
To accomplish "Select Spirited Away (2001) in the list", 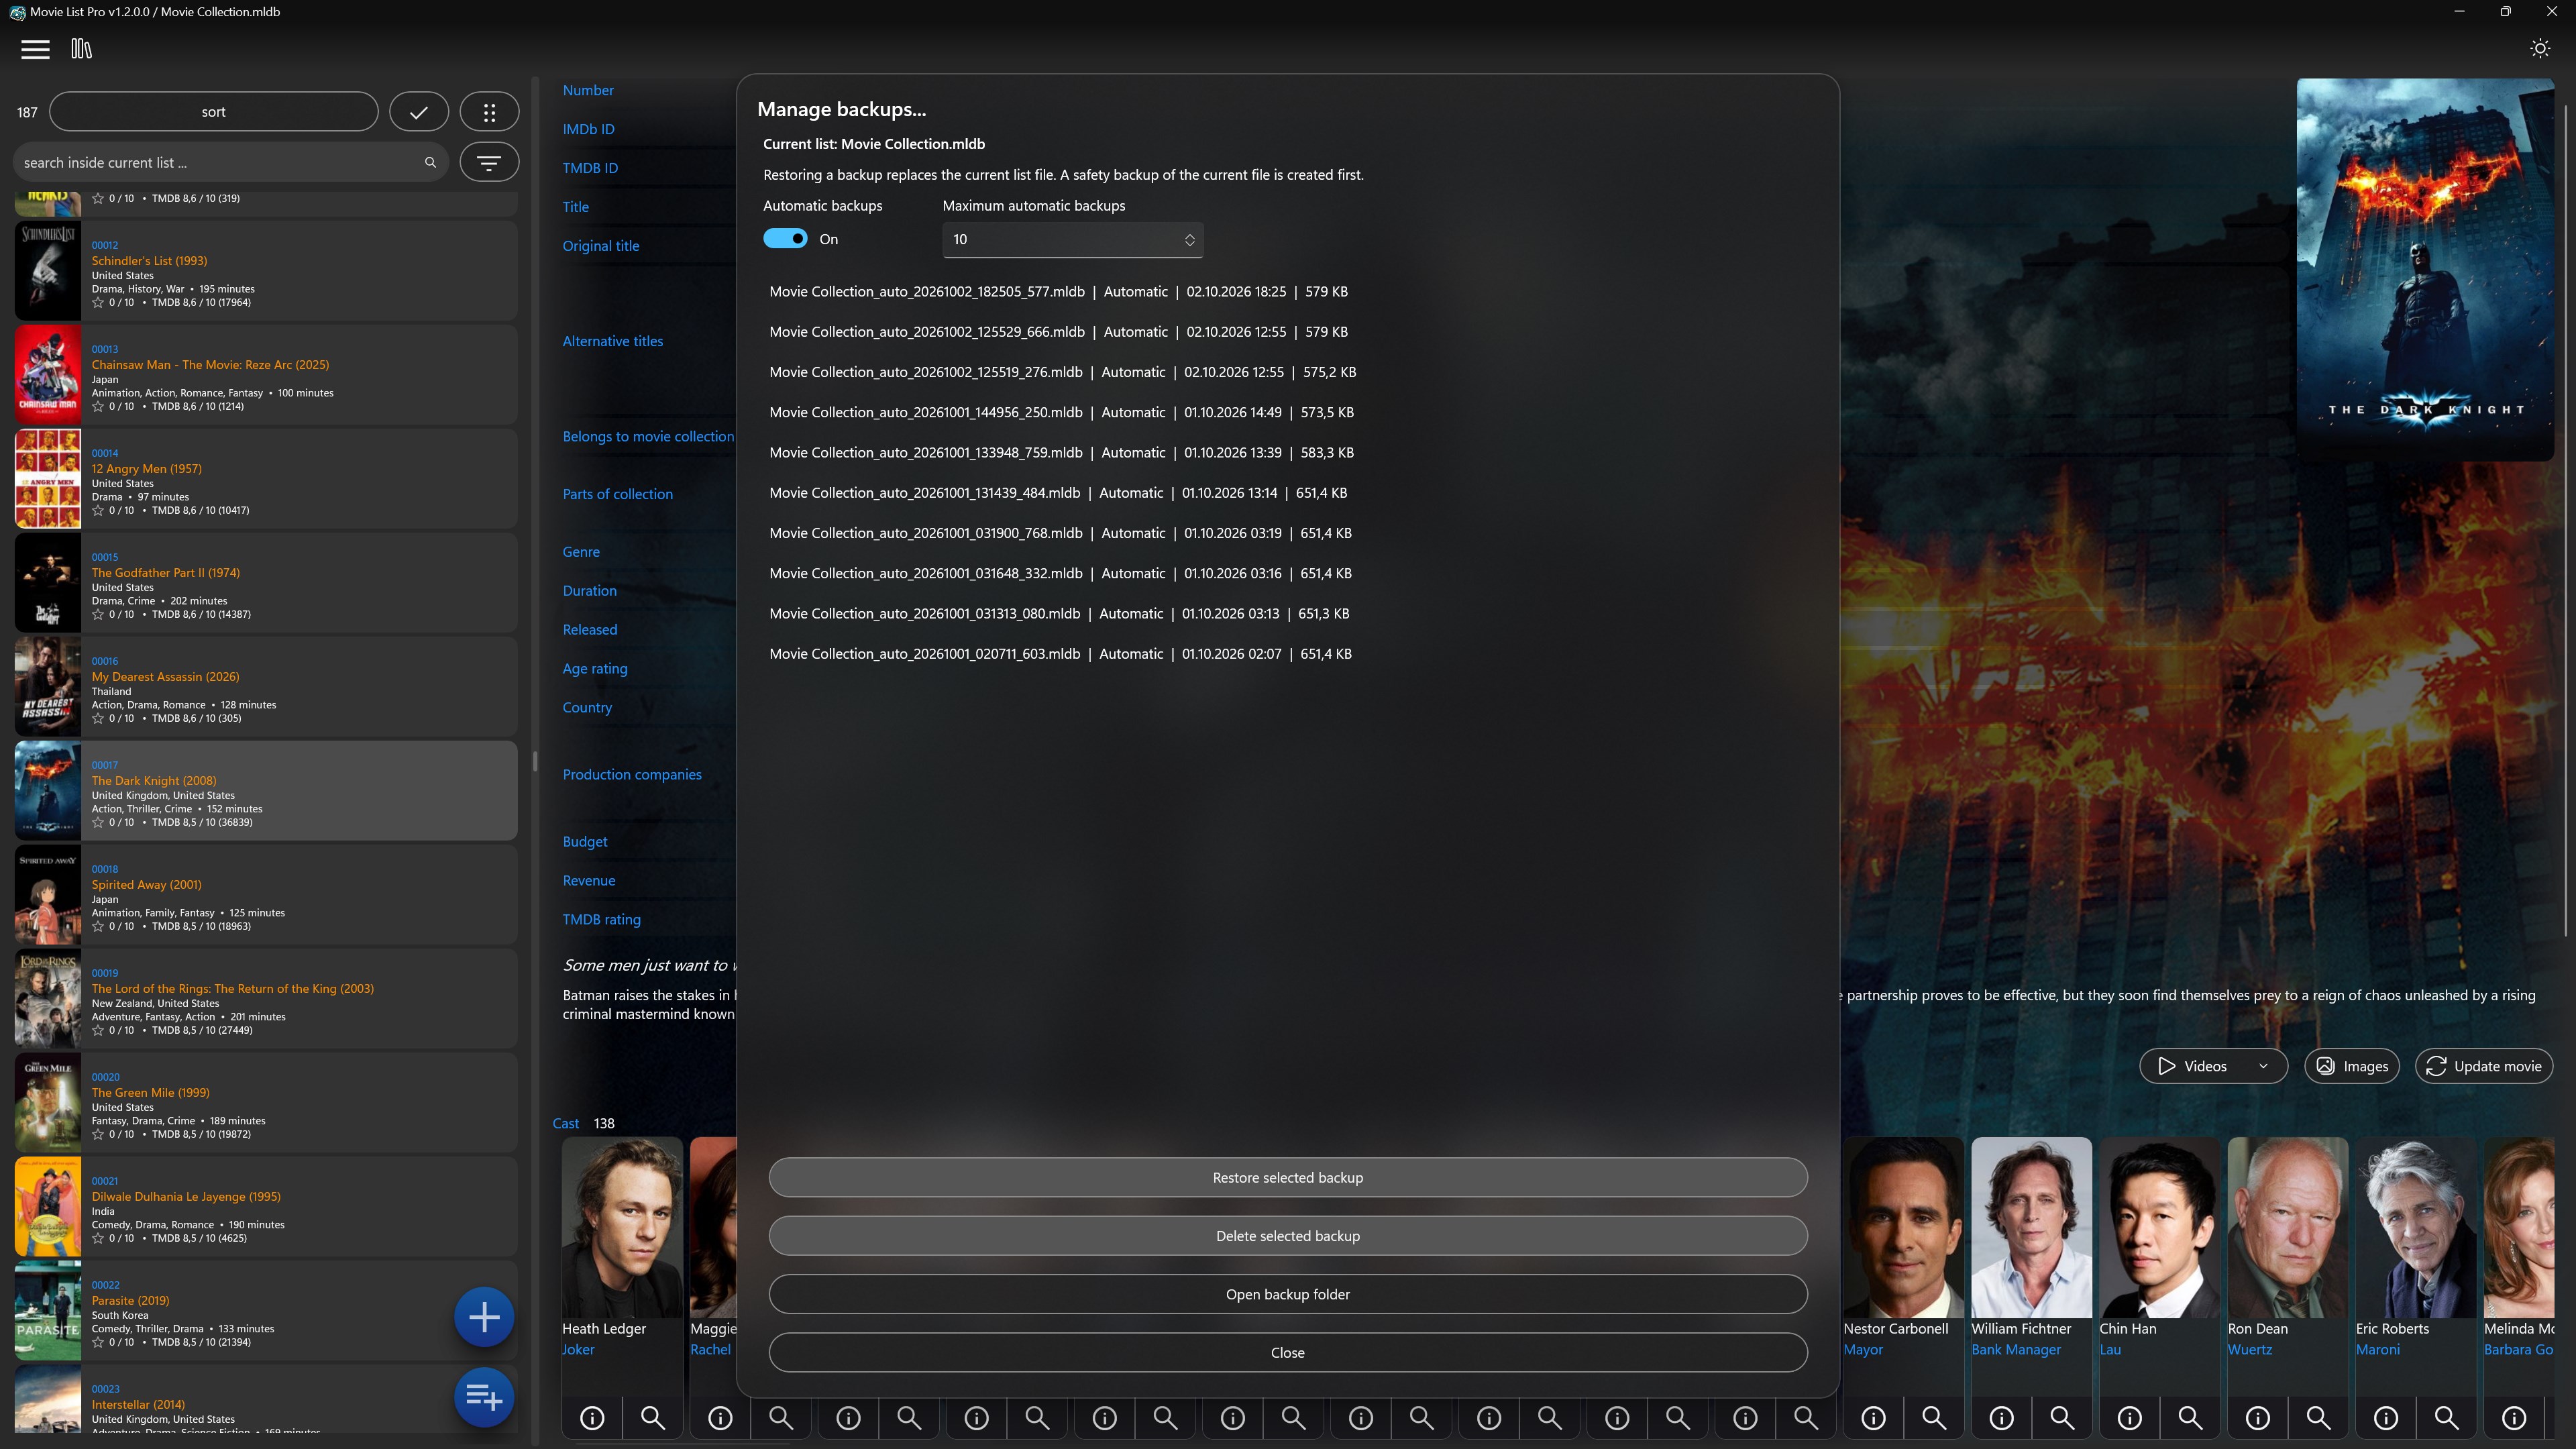I will (x=266, y=895).
